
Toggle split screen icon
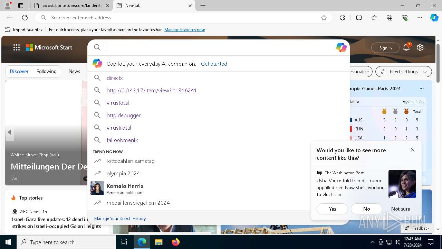click(x=359, y=18)
